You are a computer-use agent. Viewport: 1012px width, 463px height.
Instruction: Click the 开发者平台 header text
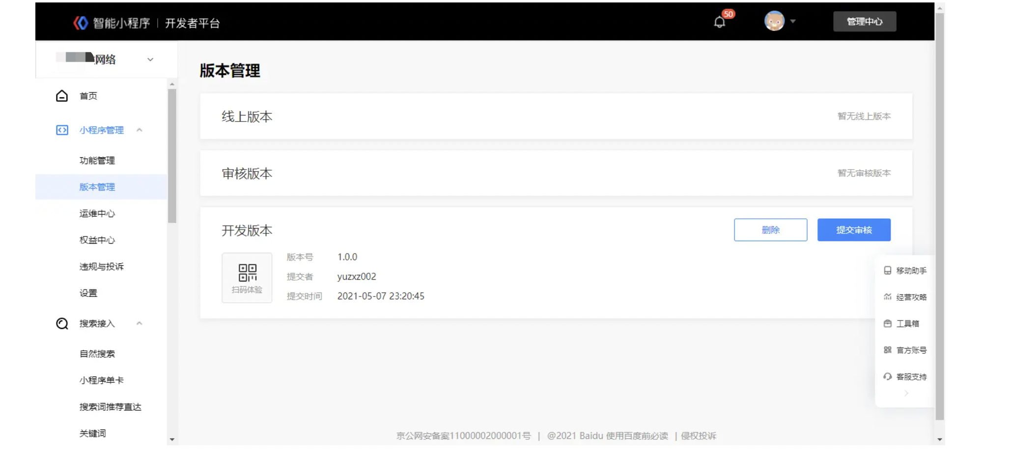193,23
